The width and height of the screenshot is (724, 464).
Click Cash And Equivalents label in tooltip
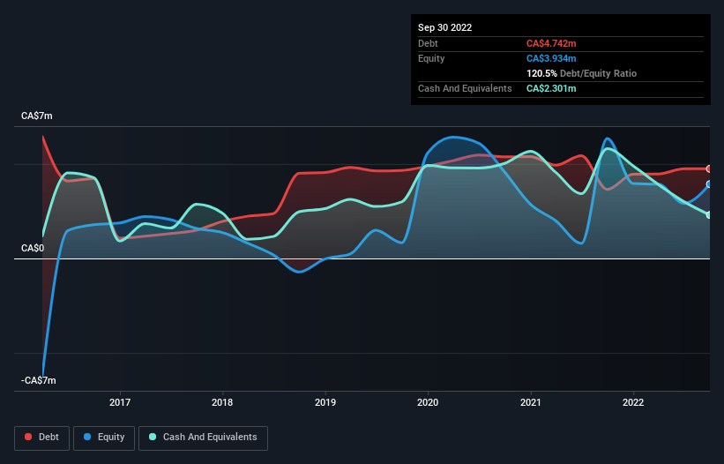tap(465, 88)
